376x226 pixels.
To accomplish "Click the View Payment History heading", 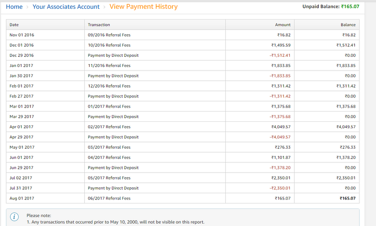I will 143,7.
